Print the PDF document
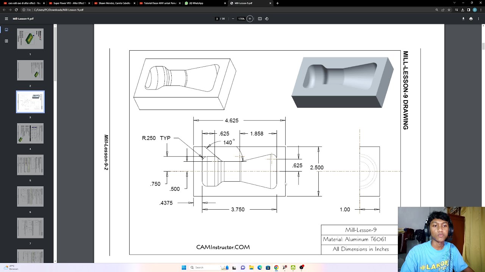Image resolution: width=485 pixels, height=272 pixels. (471, 19)
